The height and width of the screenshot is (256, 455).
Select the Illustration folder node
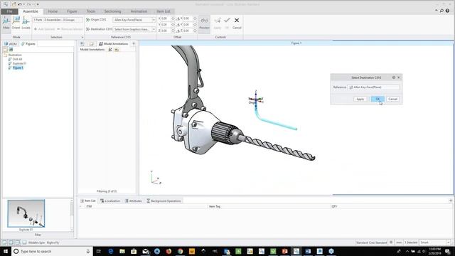click(15, 55)
